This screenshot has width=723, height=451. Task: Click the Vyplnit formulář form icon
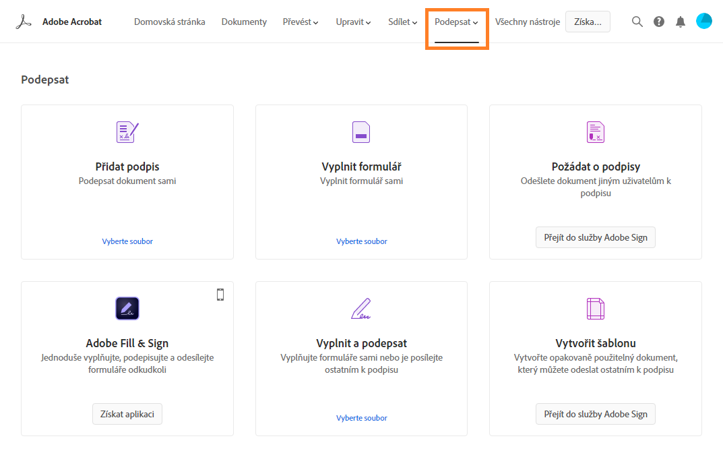(x=361, y=131)
